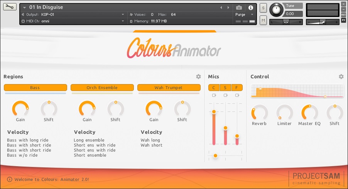348x189 pixels.
Task: Toggle the Far (F) microphone
Action: click(237, 88)
